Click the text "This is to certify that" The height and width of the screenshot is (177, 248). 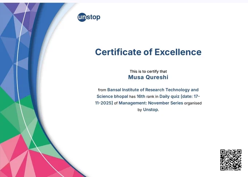coord(148,71)
